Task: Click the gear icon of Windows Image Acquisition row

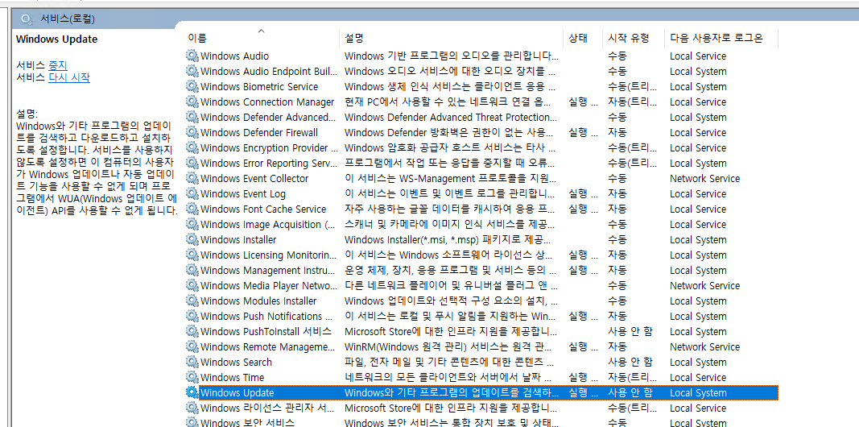Action: pos(192,224)
